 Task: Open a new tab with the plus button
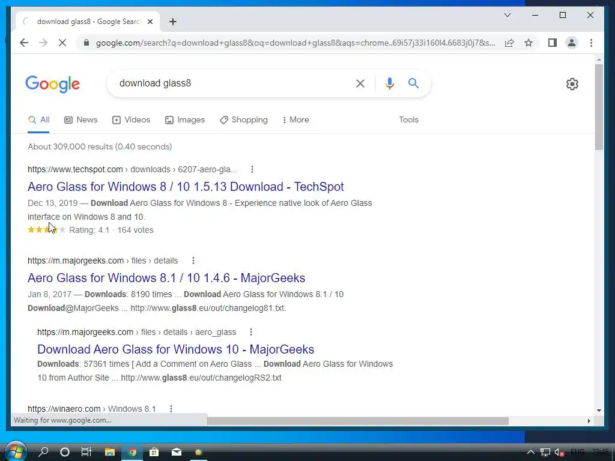173,22
